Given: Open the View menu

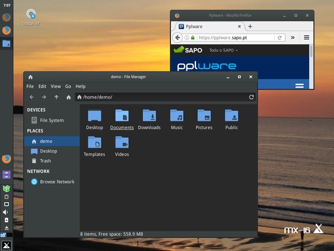Looking at the screenshot, I should pos(56,86).
